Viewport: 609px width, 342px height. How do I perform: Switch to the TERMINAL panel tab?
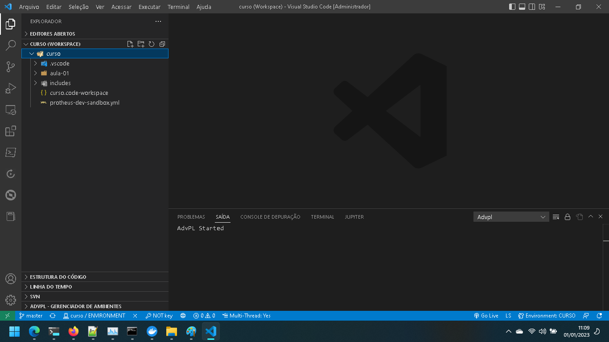[x=322, y=217]
